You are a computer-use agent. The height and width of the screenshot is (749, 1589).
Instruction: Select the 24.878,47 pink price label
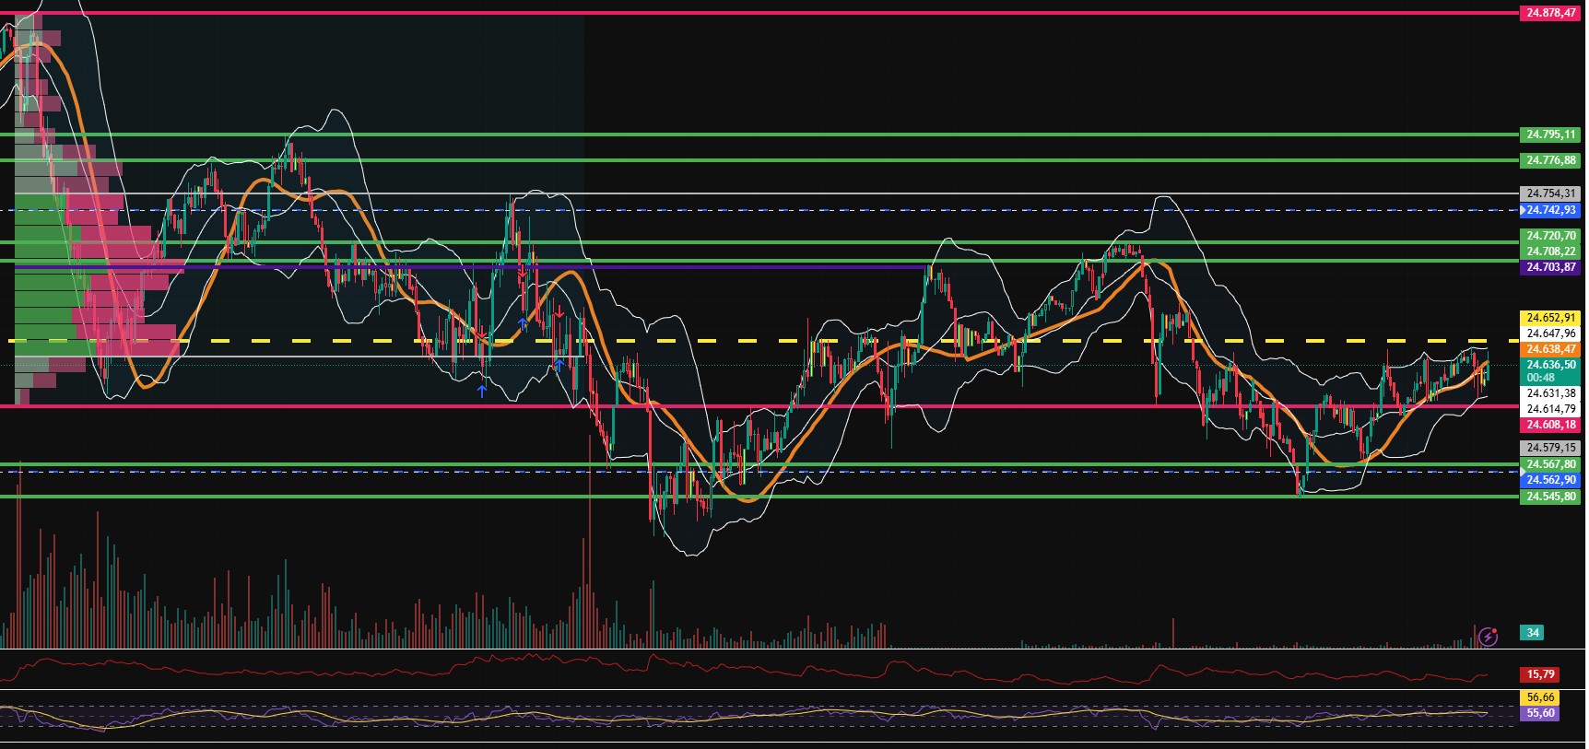coord(1550,13)
